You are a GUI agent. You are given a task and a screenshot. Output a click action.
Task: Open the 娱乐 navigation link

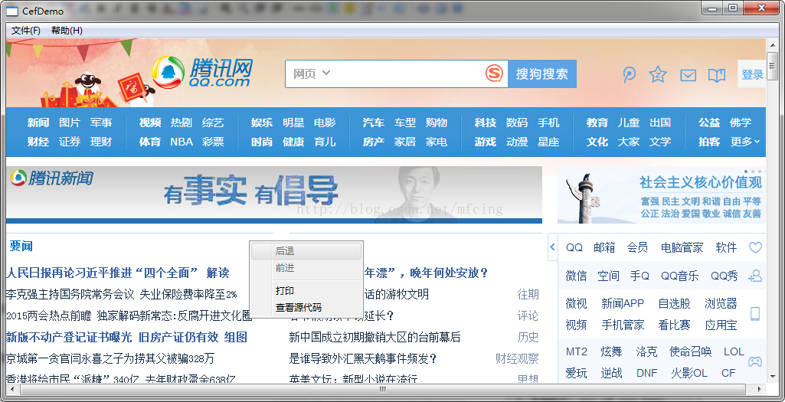pyautogui.click(x=262, y=123)
